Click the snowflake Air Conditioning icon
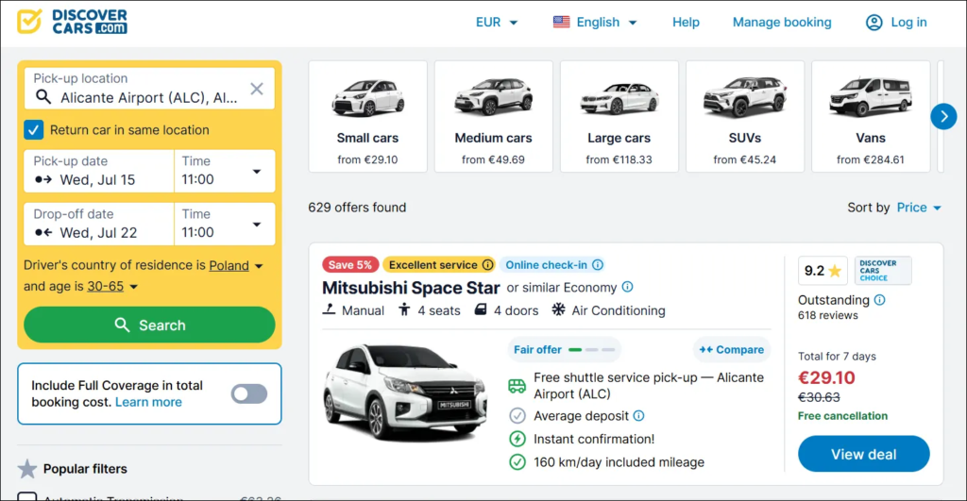Viewport: 967px width, 501px height. tap(558, 309)
